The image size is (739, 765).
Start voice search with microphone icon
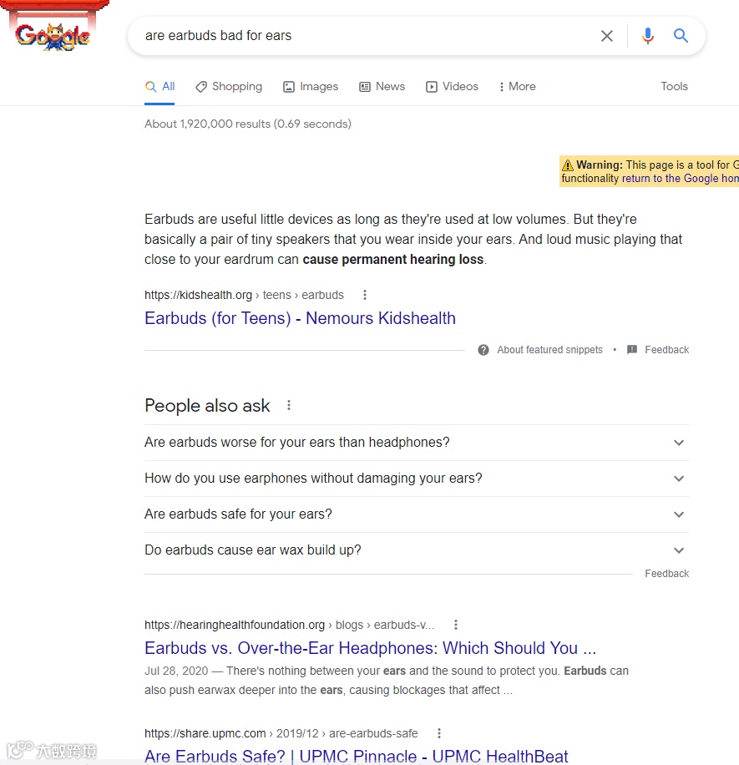tap(648, 36)
